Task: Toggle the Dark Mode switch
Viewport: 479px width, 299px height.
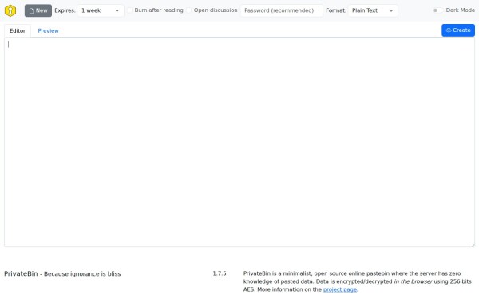Action: pyautogui.click(x=437, y=10)
